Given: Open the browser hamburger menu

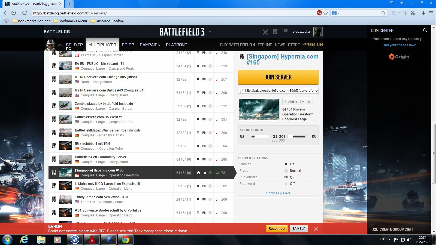Looking at the screenshot, I should 431,13.
